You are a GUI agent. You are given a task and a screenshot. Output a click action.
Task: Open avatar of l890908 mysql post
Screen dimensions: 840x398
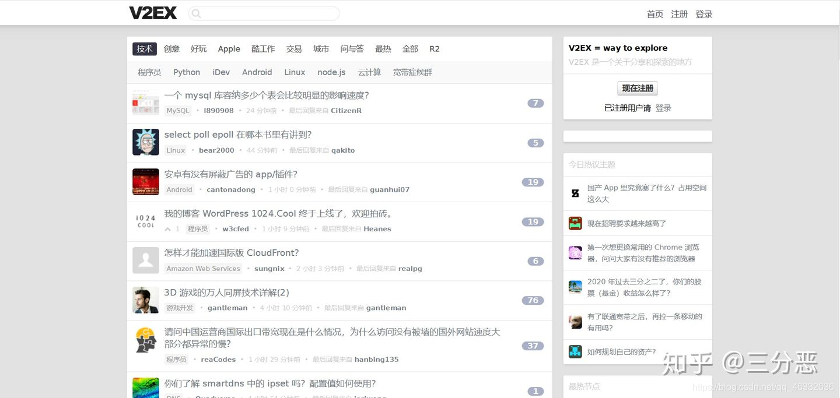(145, 103)
